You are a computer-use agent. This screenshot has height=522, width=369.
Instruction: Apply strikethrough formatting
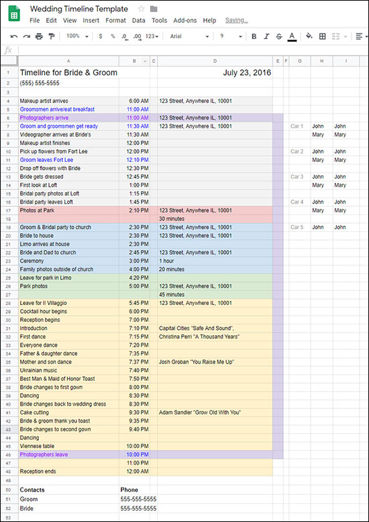tap(279, 37)
